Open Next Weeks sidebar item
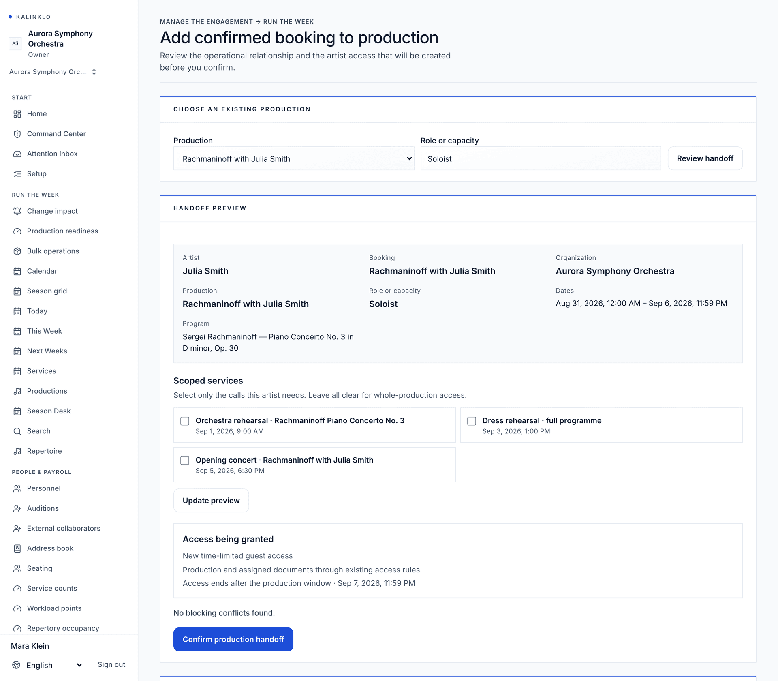The image size is (778, 681). point(47,351)
